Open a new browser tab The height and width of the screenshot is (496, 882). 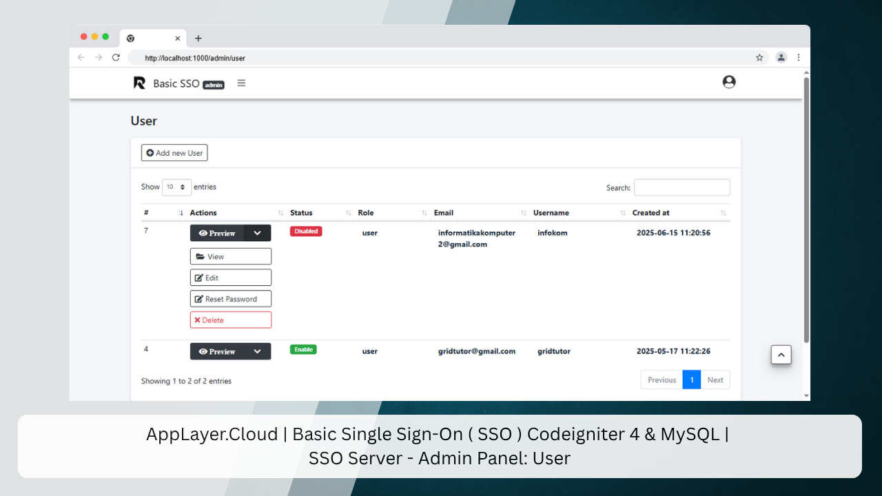pos(198,39)
